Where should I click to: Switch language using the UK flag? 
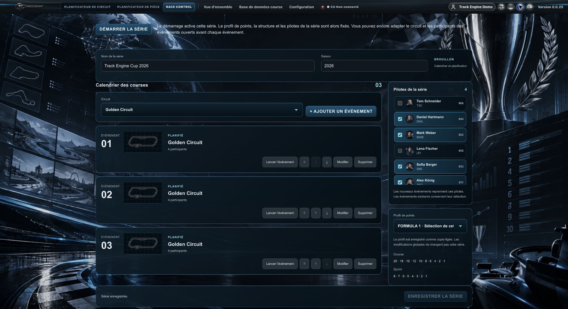coord(501,7)
